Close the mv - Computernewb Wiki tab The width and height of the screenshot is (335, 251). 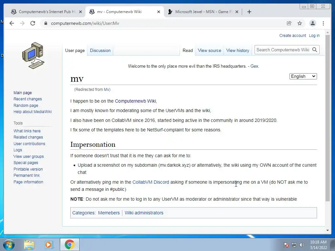click(x=159, y=12)
